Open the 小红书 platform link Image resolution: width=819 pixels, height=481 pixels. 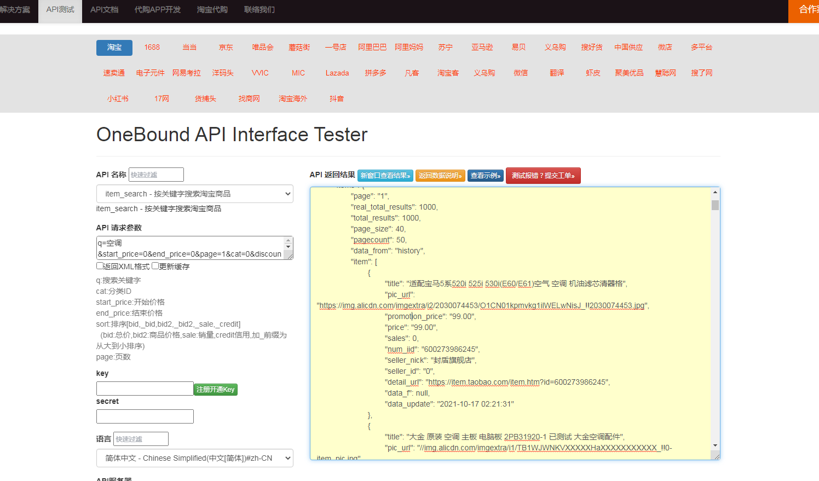coord(118,98)
